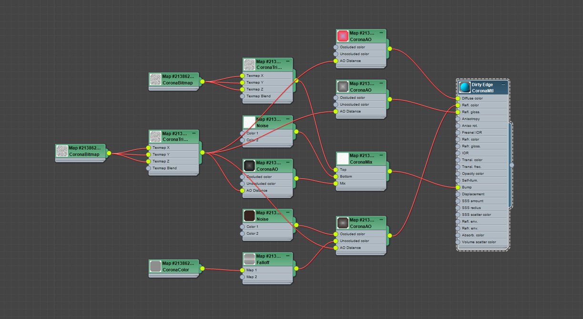583x319 pixels.
Task: Select the black CoronaAO preview thumbnail
Action: (249, 165)
